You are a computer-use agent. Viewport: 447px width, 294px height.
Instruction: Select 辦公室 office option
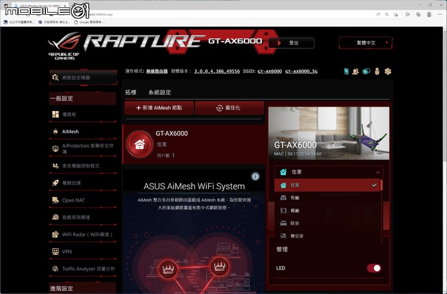[327, 236]
